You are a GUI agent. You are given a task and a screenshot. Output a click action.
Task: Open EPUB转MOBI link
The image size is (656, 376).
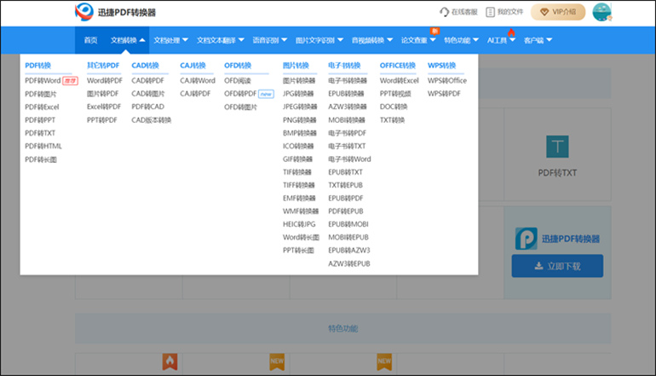[348, 224]
